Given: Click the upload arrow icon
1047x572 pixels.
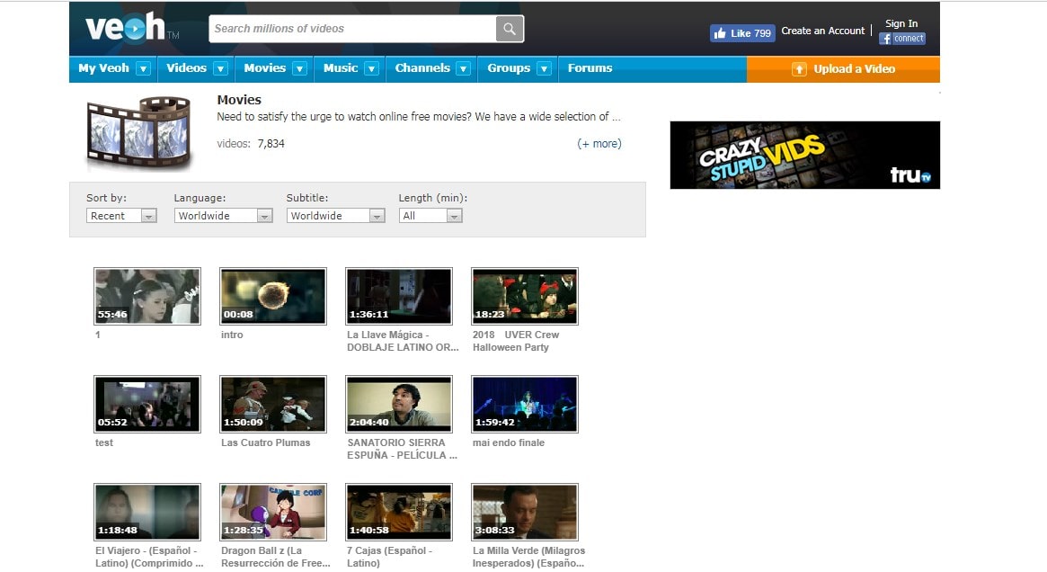Looking at the screenshot, I should [799, 69].
